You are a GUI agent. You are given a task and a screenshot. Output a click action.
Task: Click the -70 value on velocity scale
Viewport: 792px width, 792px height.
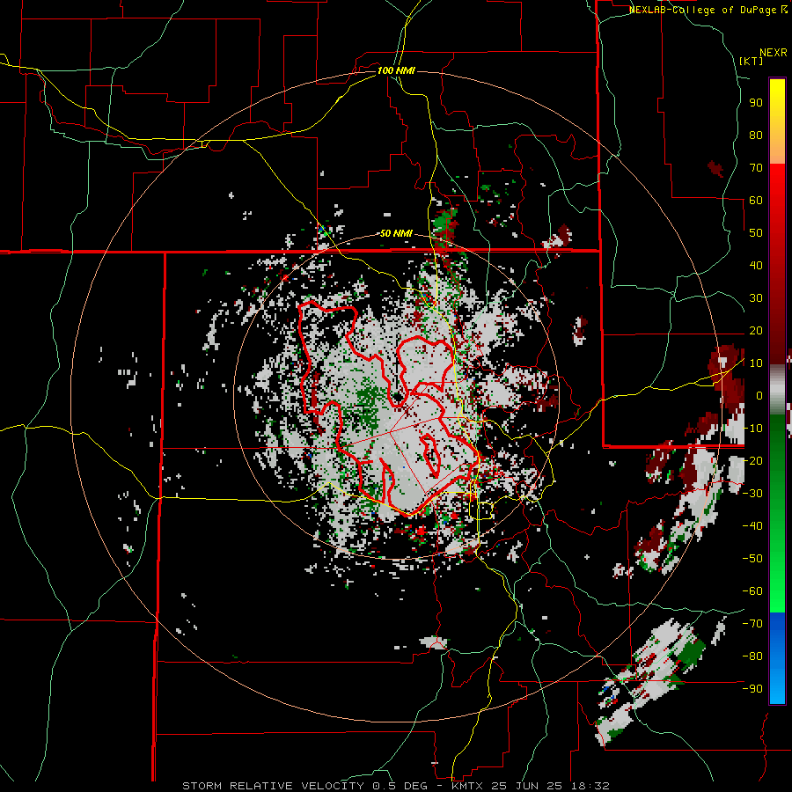[x=752, y=624]
